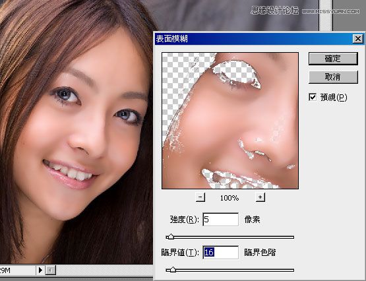Close the 表面模糊 dialog

(358, 39)
